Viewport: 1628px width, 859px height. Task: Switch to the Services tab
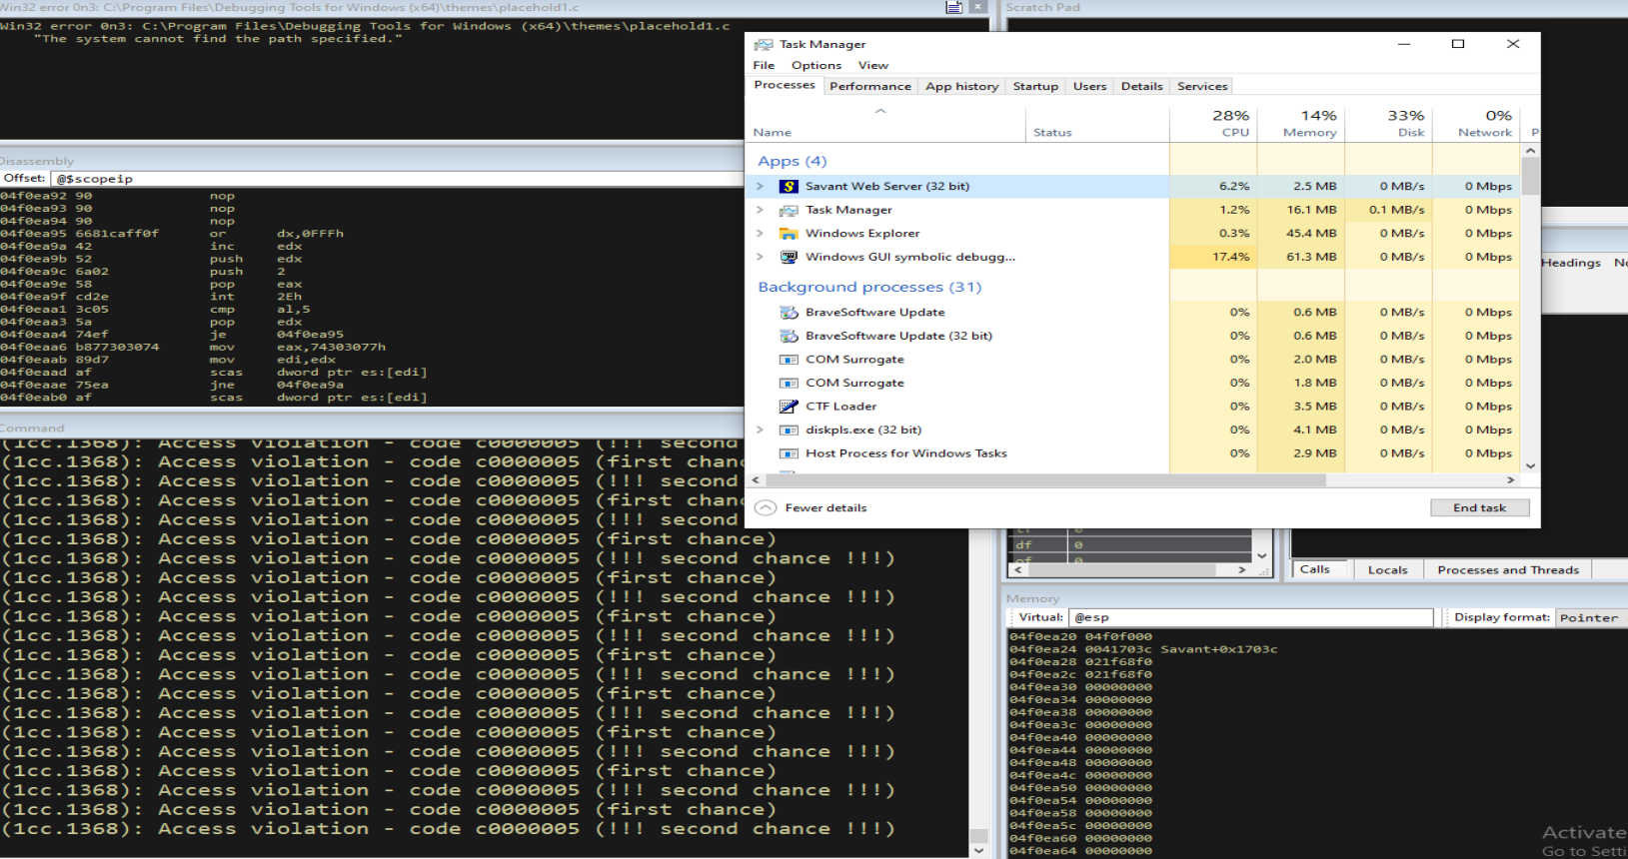point(1201,86)
